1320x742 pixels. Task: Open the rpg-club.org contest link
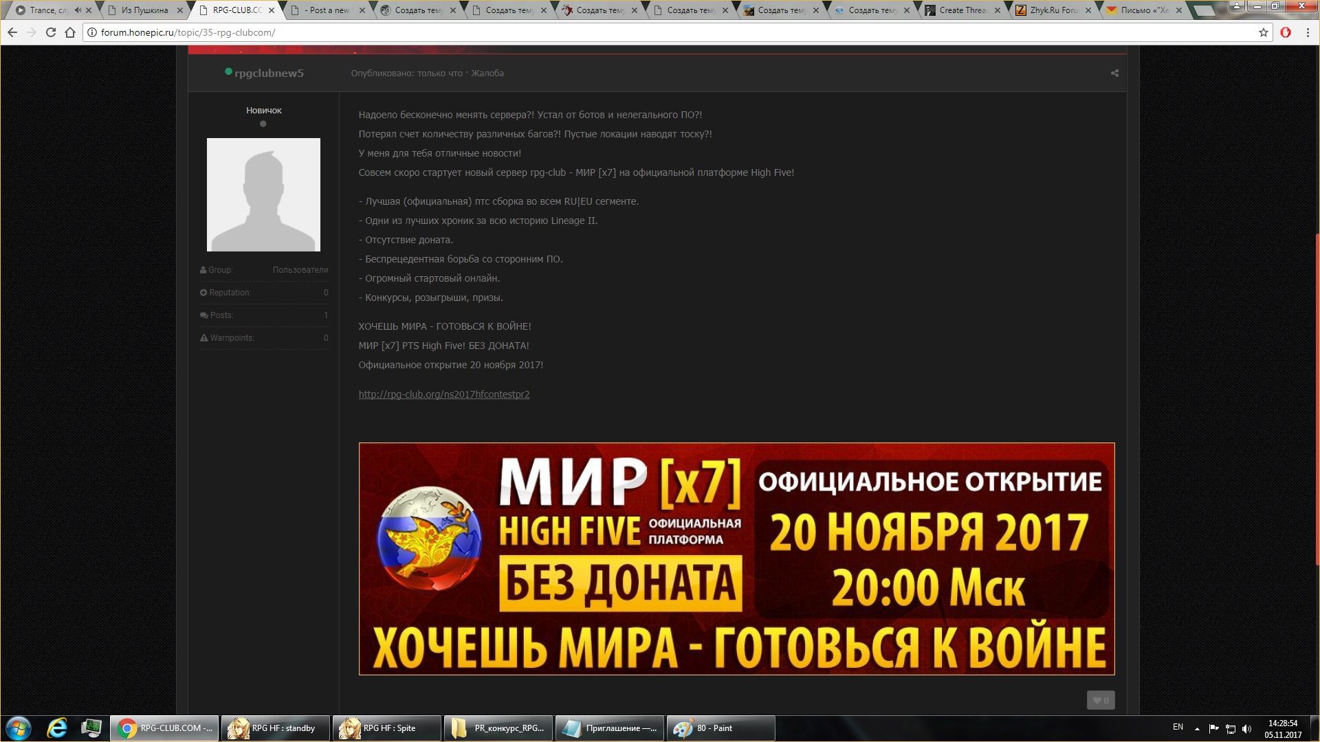(x=444, y=394)
